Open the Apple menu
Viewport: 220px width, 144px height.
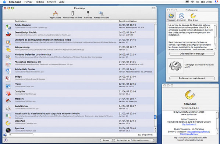tap(4, 2)
